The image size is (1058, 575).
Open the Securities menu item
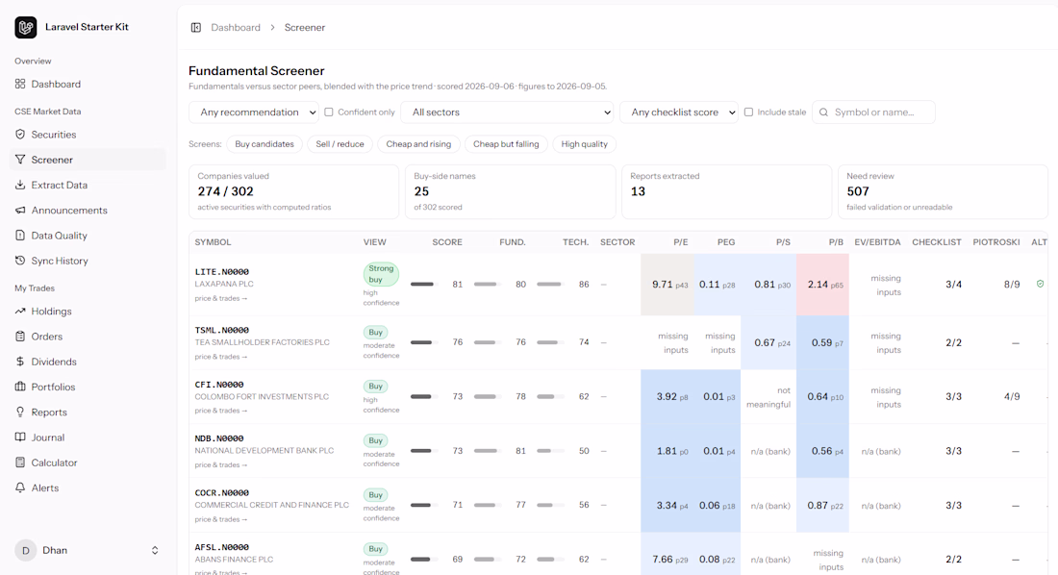pos(88,135)
